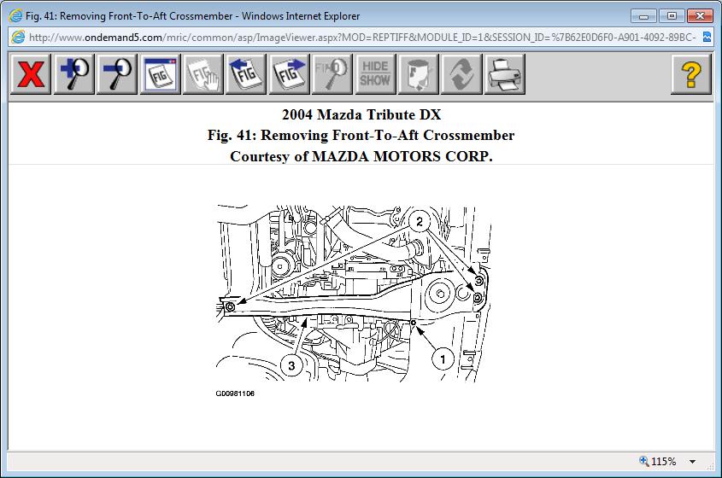Open the Find magnifier tool
The width and height of the screenshot is (722, 478).
click(x=332, y=74)
